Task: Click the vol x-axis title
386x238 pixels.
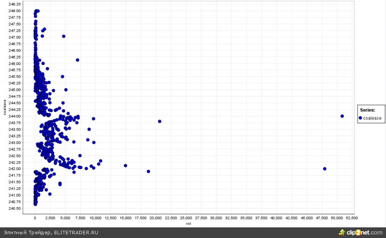Action: (x=188, y=224)
